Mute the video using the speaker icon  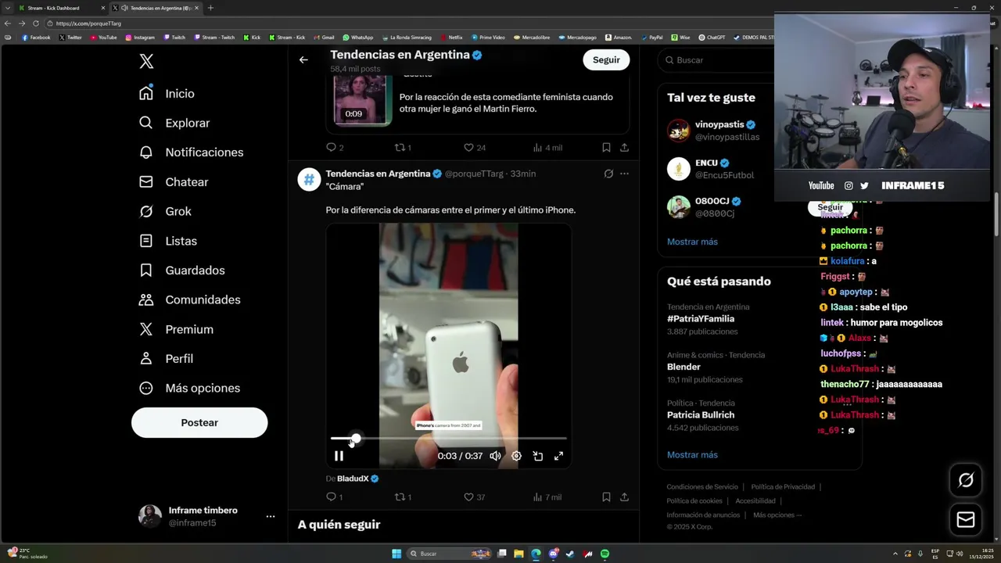[x=495, y=456]
